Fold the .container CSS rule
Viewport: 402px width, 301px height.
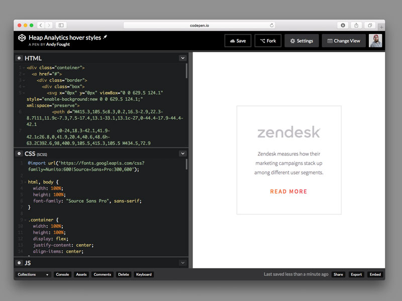point(25,220)
